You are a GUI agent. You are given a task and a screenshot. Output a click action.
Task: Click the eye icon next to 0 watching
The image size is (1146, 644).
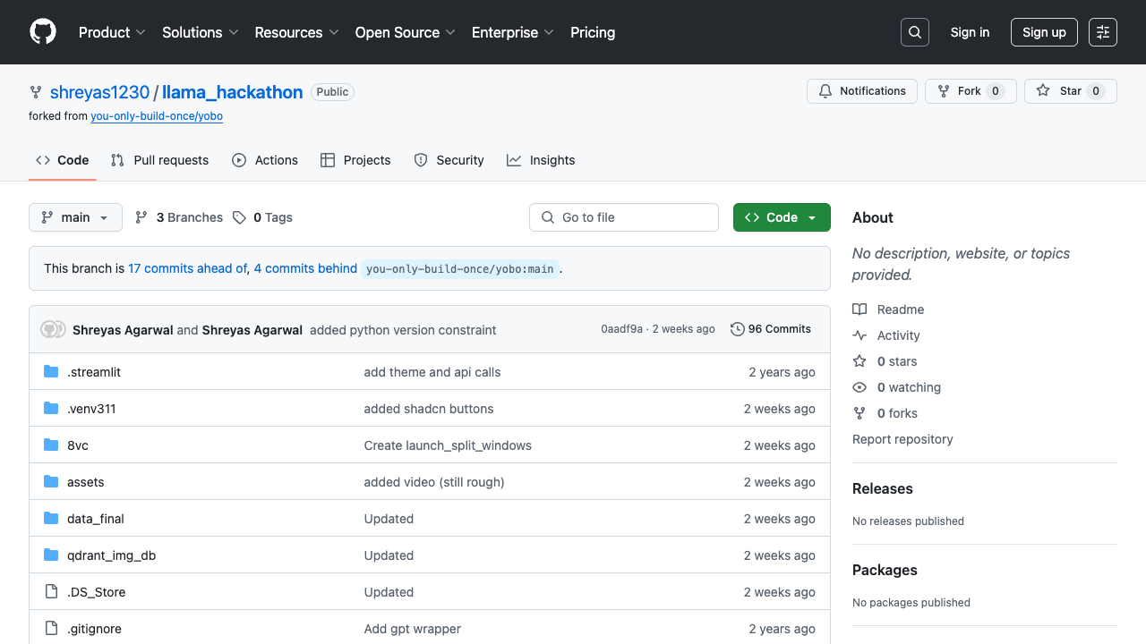point(859,387)
